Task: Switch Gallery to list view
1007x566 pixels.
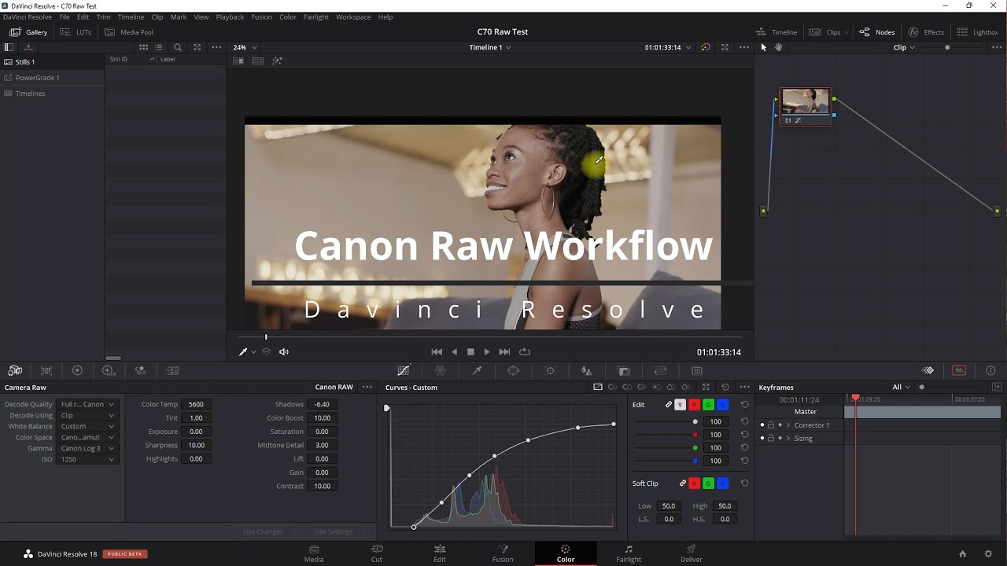Action: tap(158, 47)
